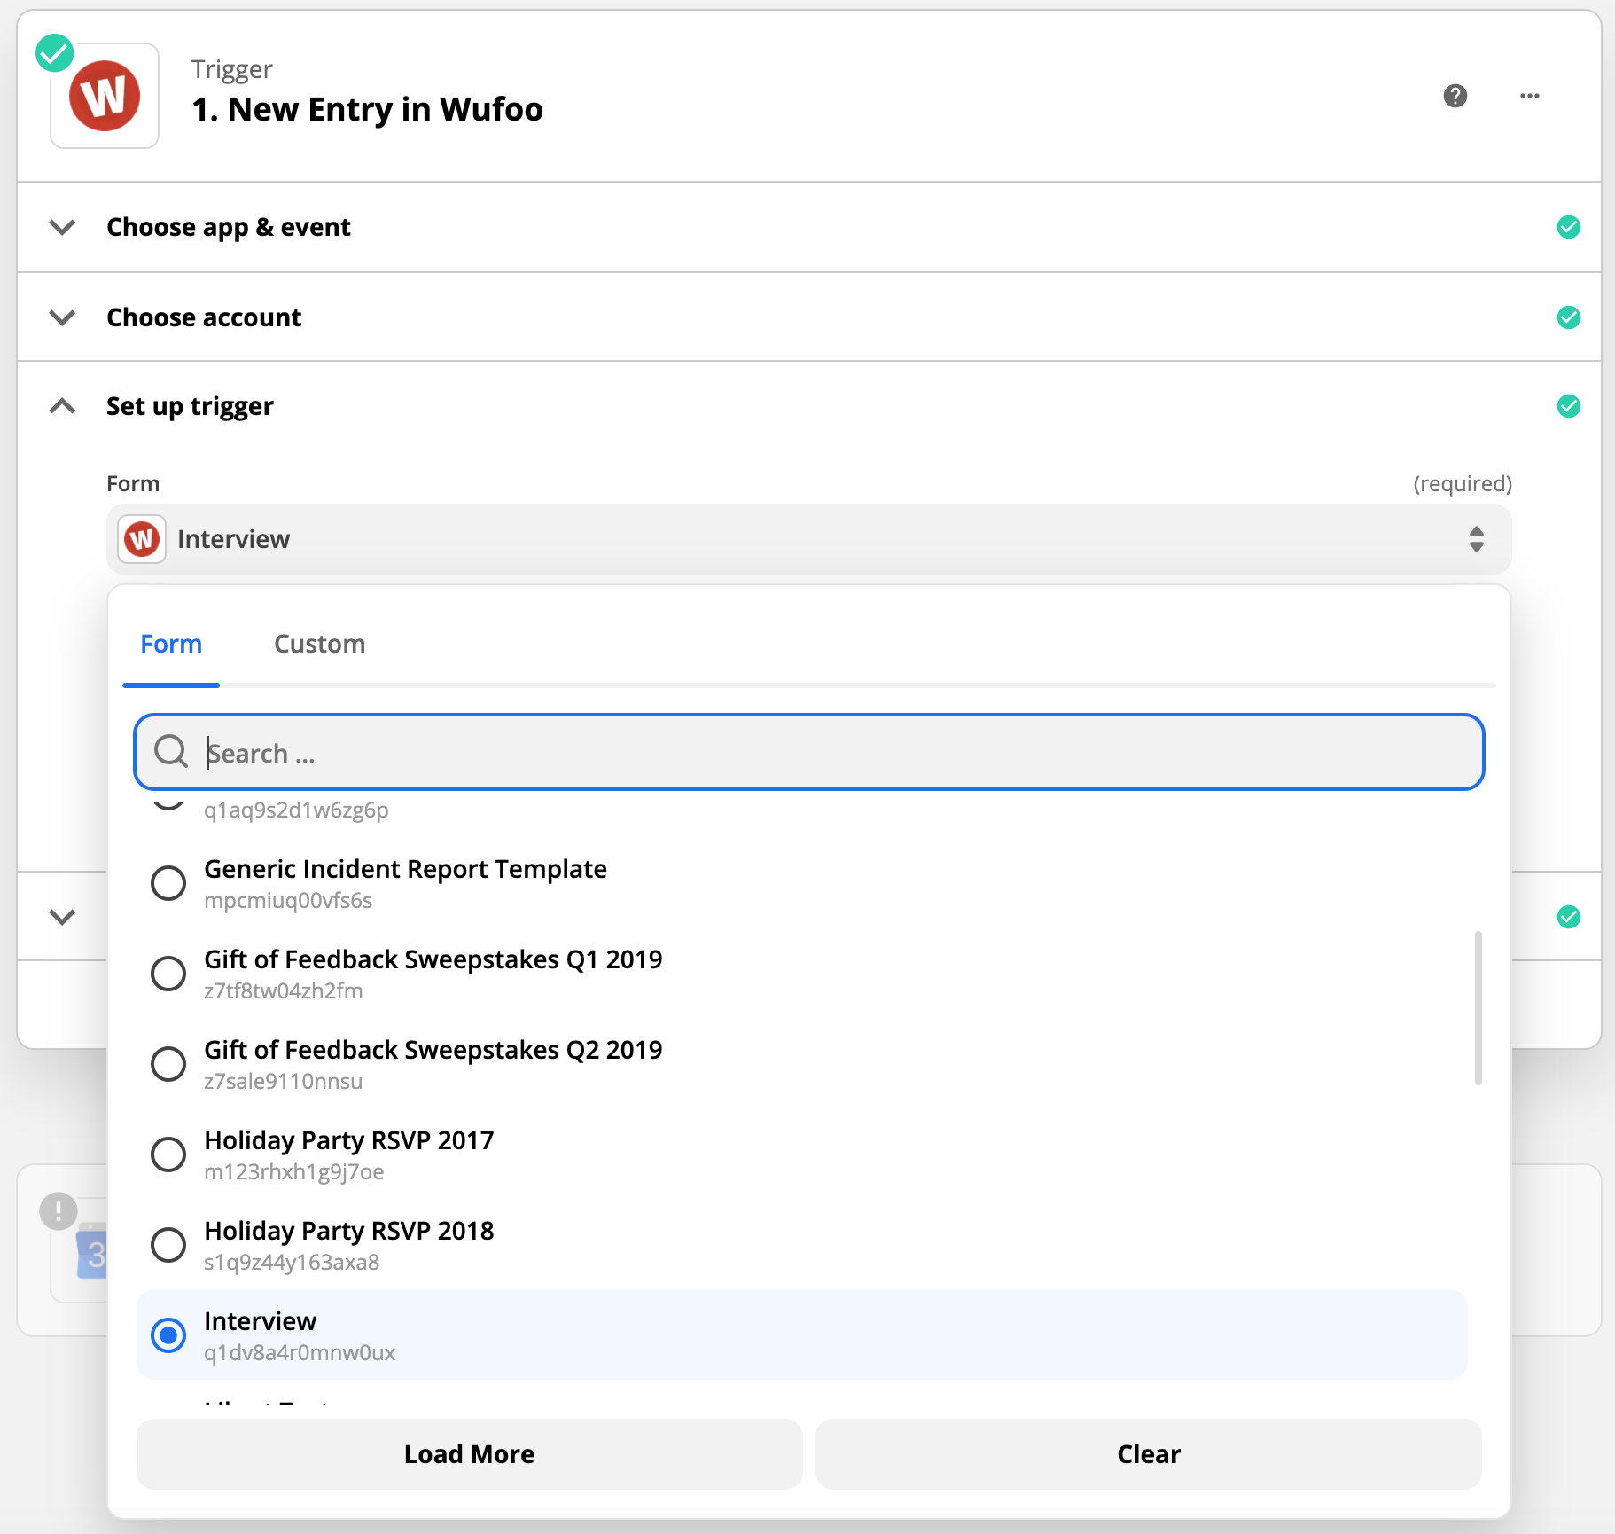Click the gray exclamation warning badge
Viewport: 1615px width, 1534px height.
pyautogui.click(x=59, y=1210)
